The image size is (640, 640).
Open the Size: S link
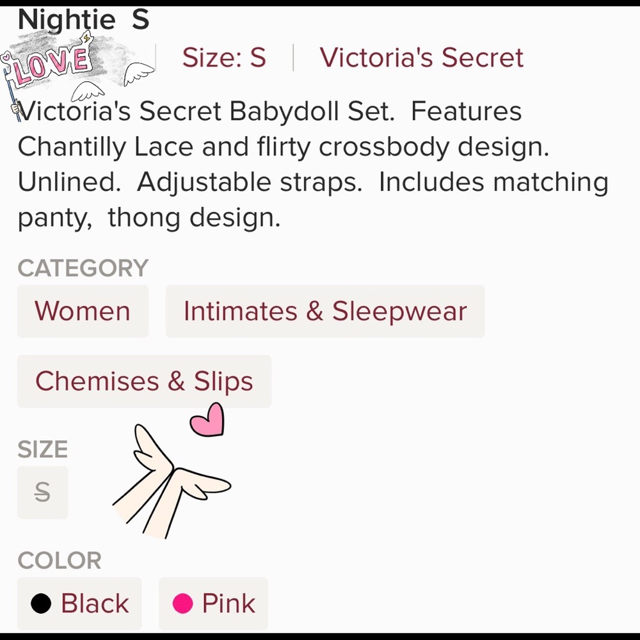(224, 58)
